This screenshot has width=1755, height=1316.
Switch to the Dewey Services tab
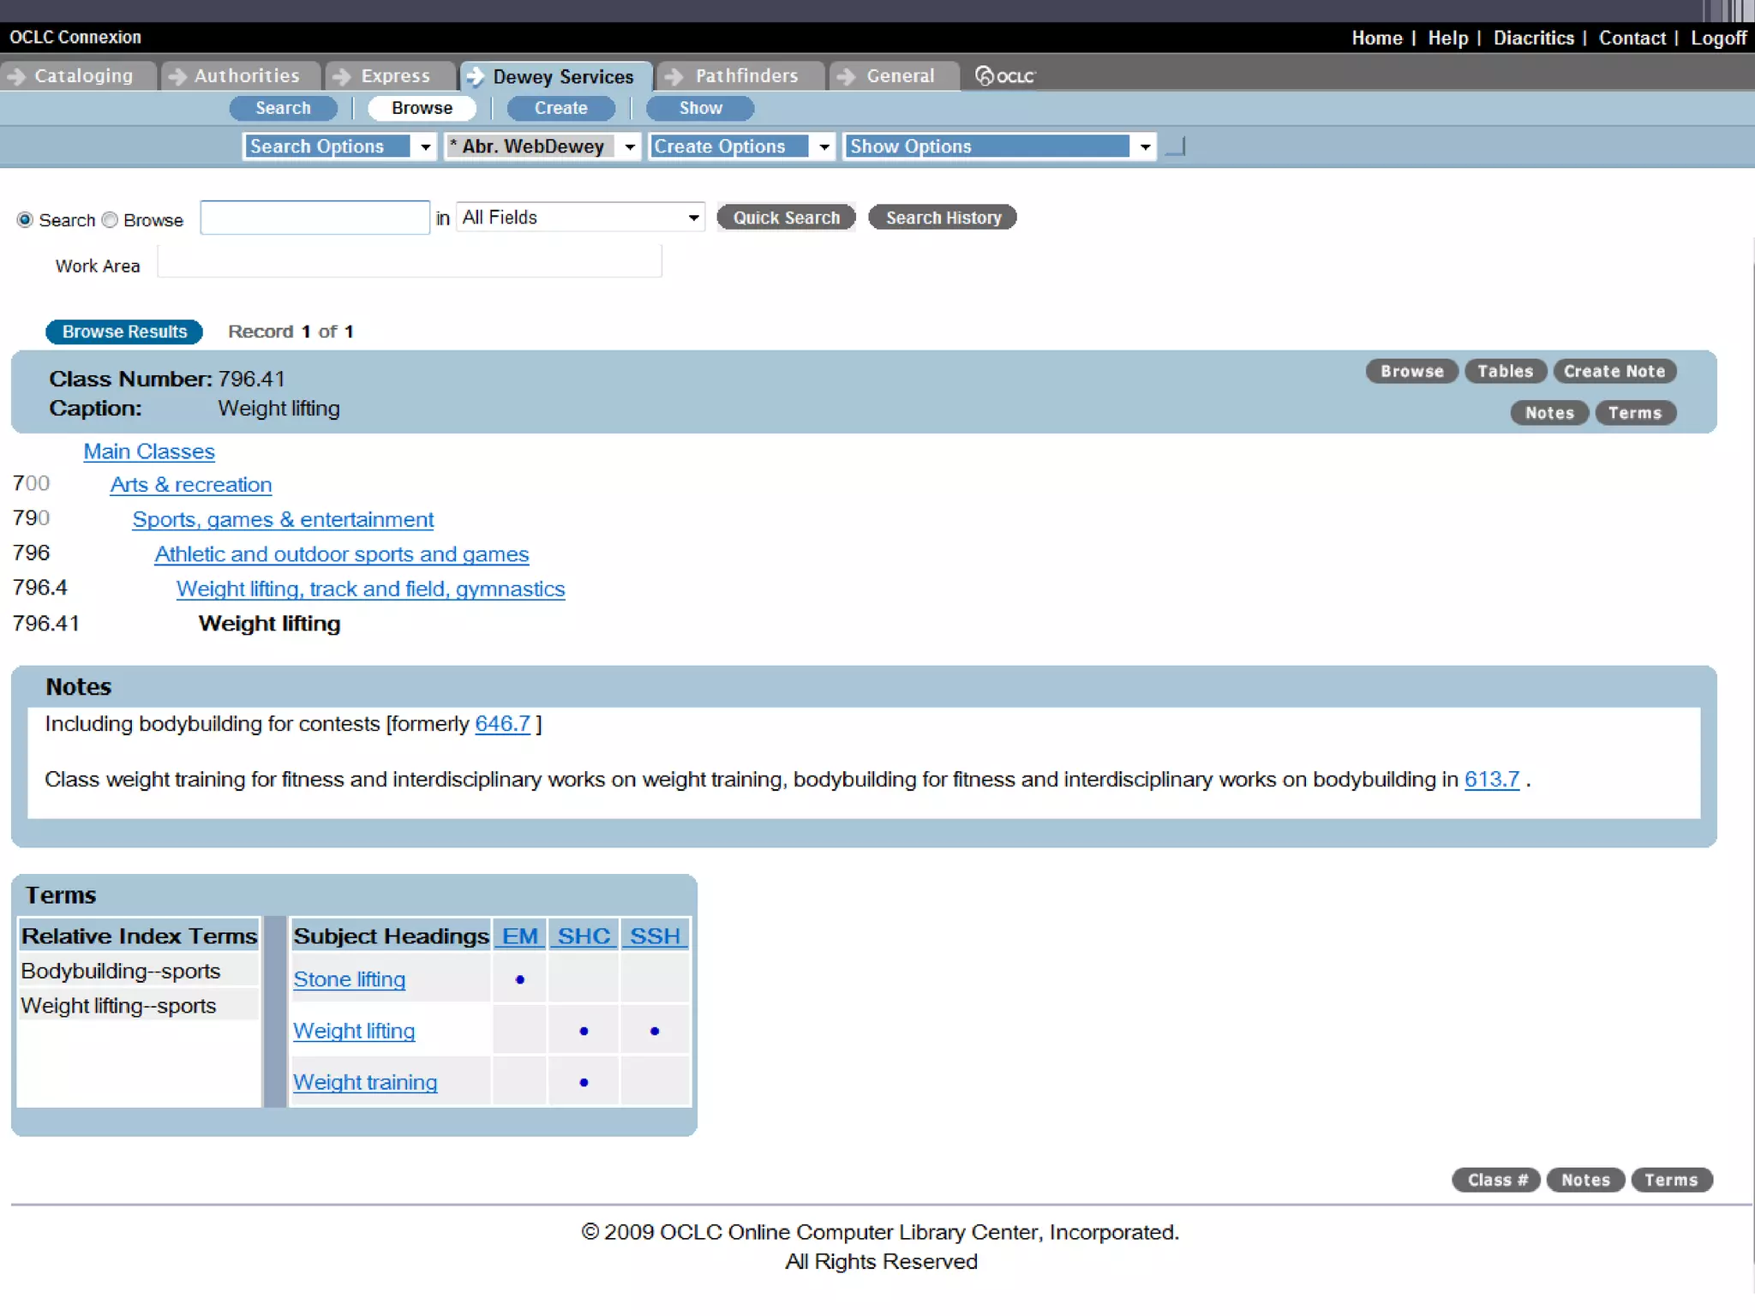(562, 76)
